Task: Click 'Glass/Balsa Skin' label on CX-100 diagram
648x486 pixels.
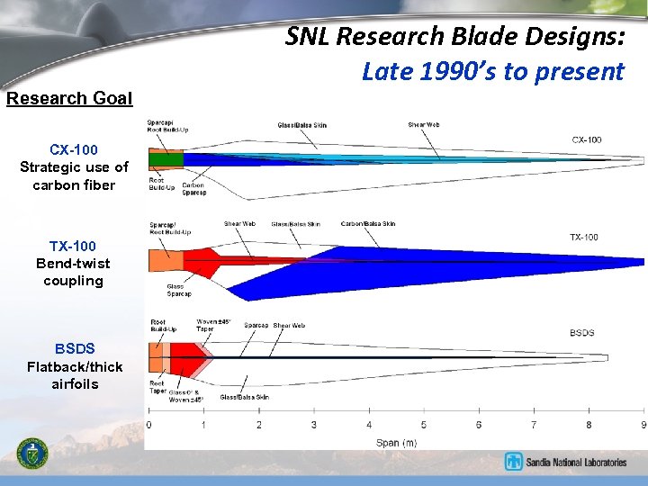Action: coord(302,125)
